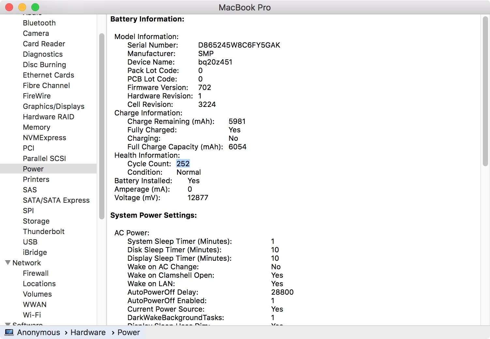This screenshot has width=490, height=339.
Task: Open the Disc Burning entry
Action: coord(44,65)
